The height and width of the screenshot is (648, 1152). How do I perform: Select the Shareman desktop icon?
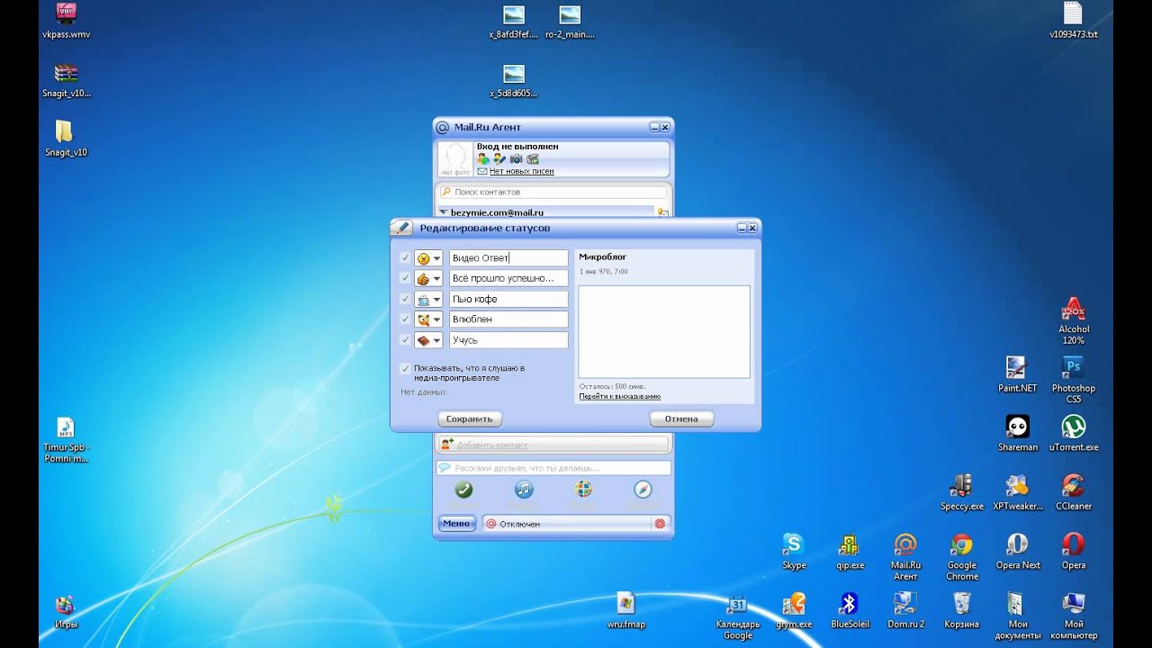(x=1018, y=433)
